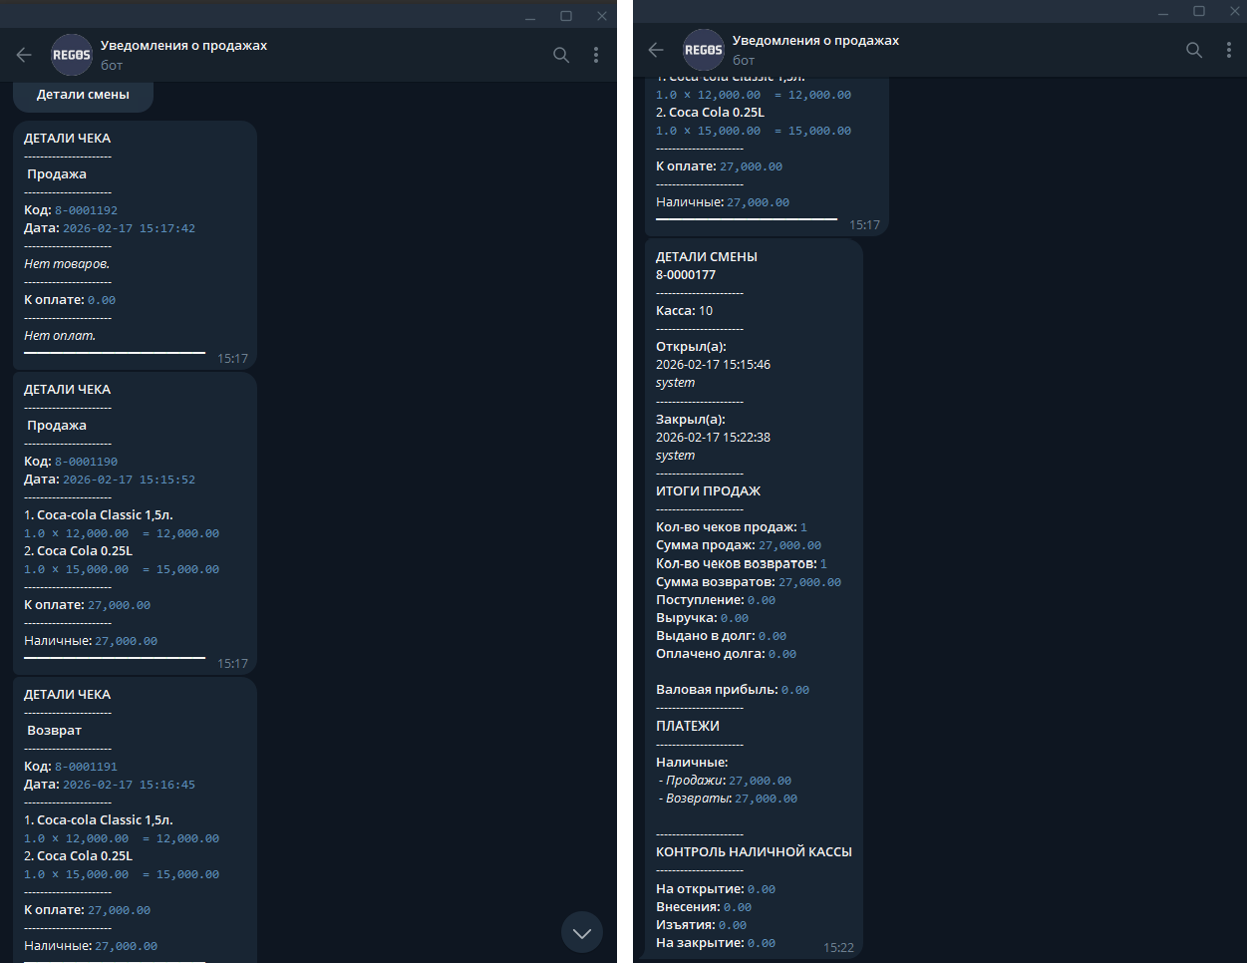Open search in the right chat window
Viewport: 1247px width, 963px height.
[x=1193, y=50]
